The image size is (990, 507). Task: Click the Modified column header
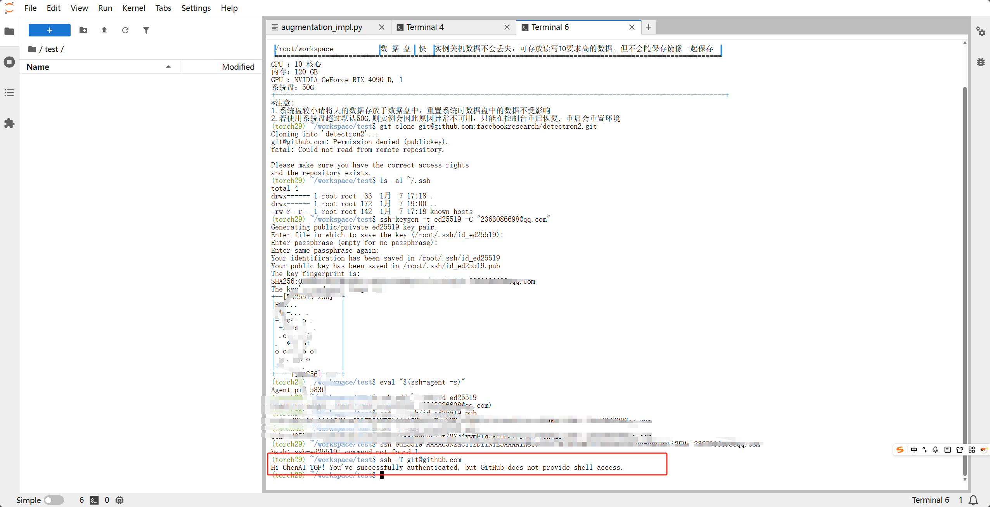[x=238, y=67]
